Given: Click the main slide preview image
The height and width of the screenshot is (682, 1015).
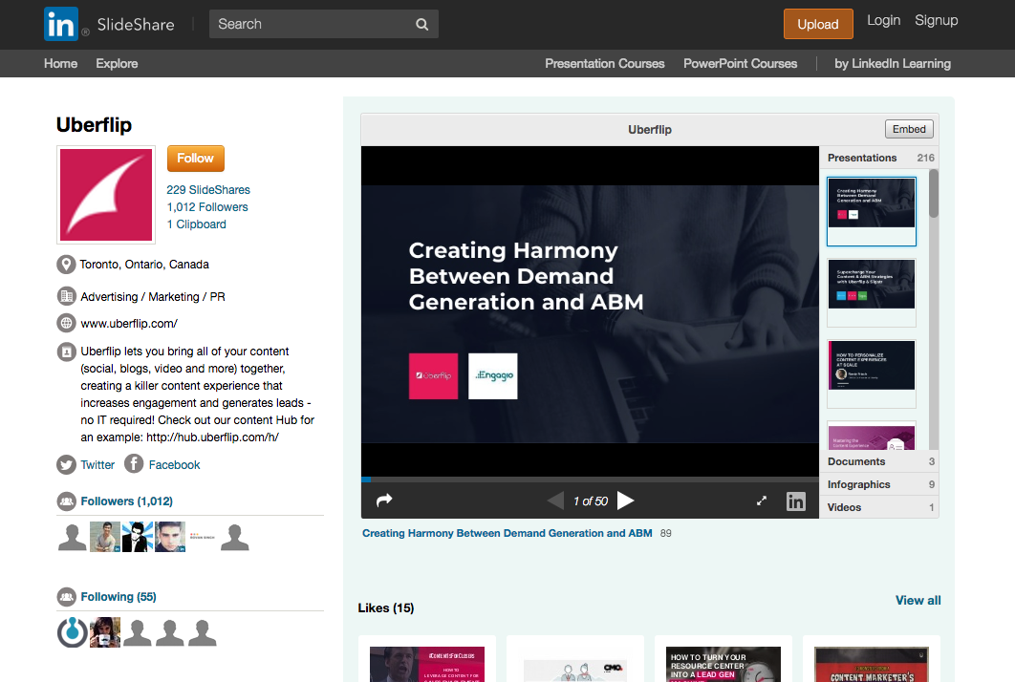Looking at the screenshot, I should point(590,314).
